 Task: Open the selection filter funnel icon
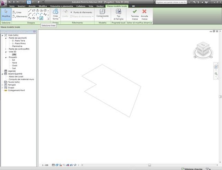pyautogui.click(x=208, y=169)
